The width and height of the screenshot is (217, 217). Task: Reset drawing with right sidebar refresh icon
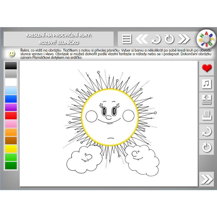206,147
